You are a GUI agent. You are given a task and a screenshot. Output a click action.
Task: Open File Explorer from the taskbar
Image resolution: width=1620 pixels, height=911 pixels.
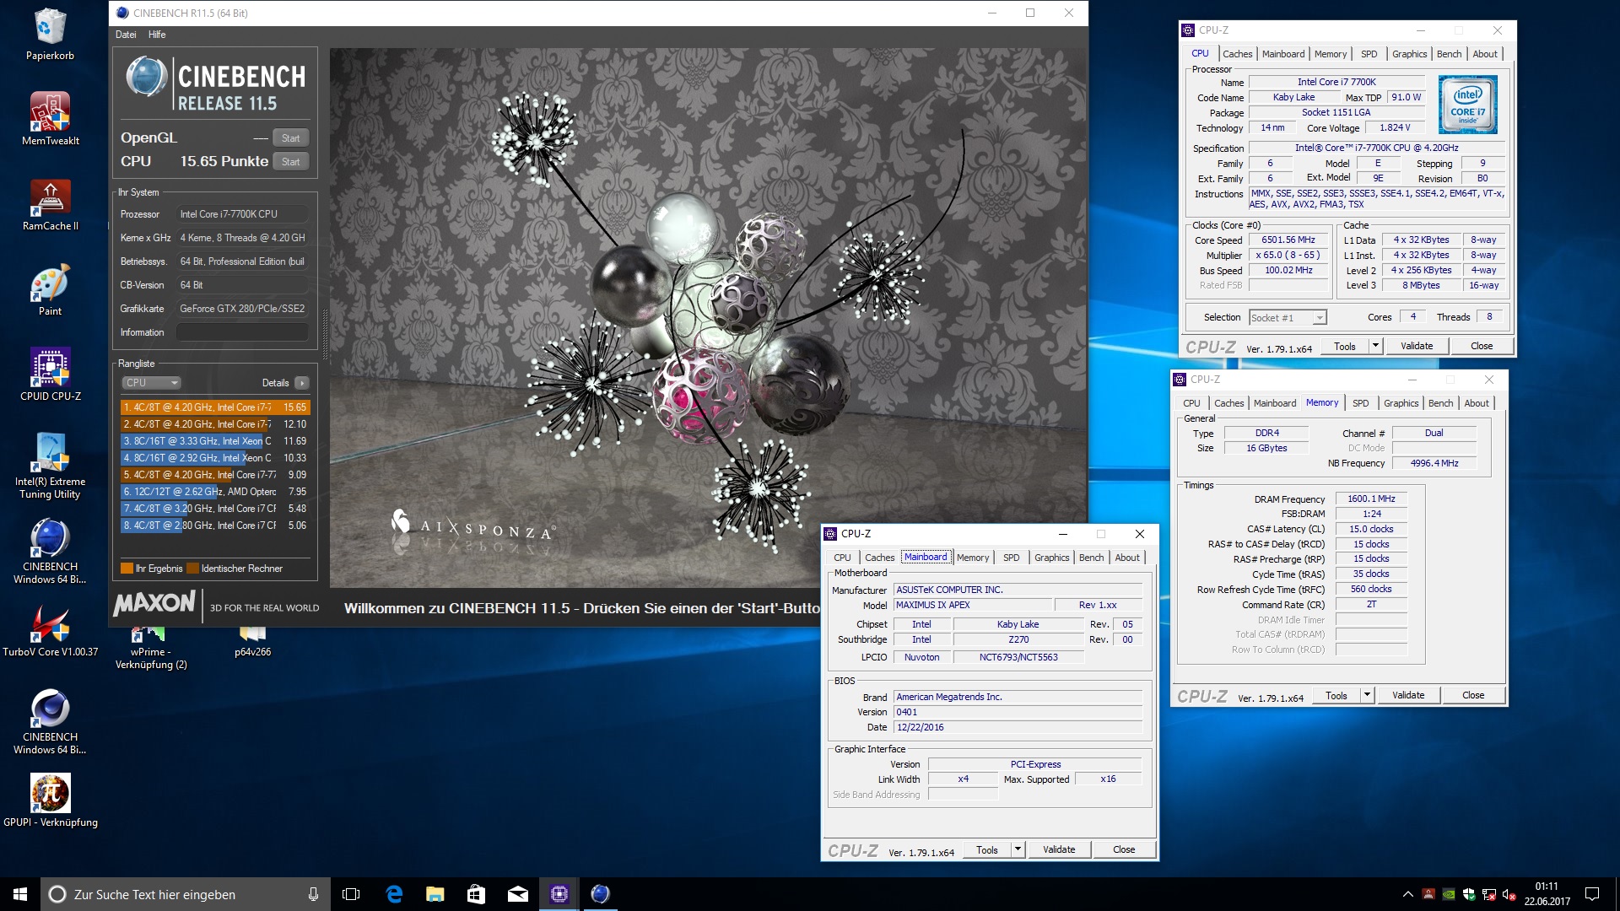click(x=435, y=894)
